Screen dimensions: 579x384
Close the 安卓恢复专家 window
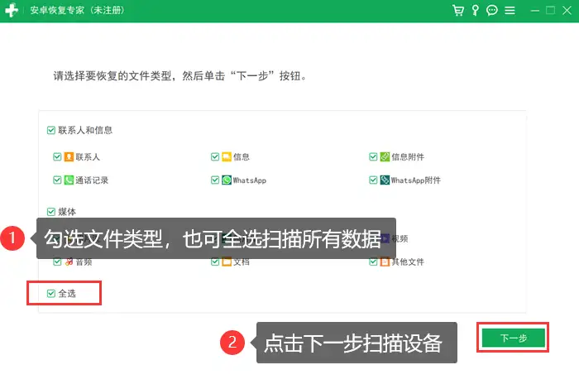pyautogui.click(x=567, y=11)
